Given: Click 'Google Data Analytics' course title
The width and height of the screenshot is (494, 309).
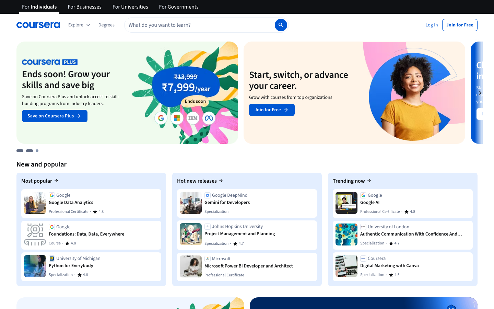Looking at the screenshot, I should (71, 203).
